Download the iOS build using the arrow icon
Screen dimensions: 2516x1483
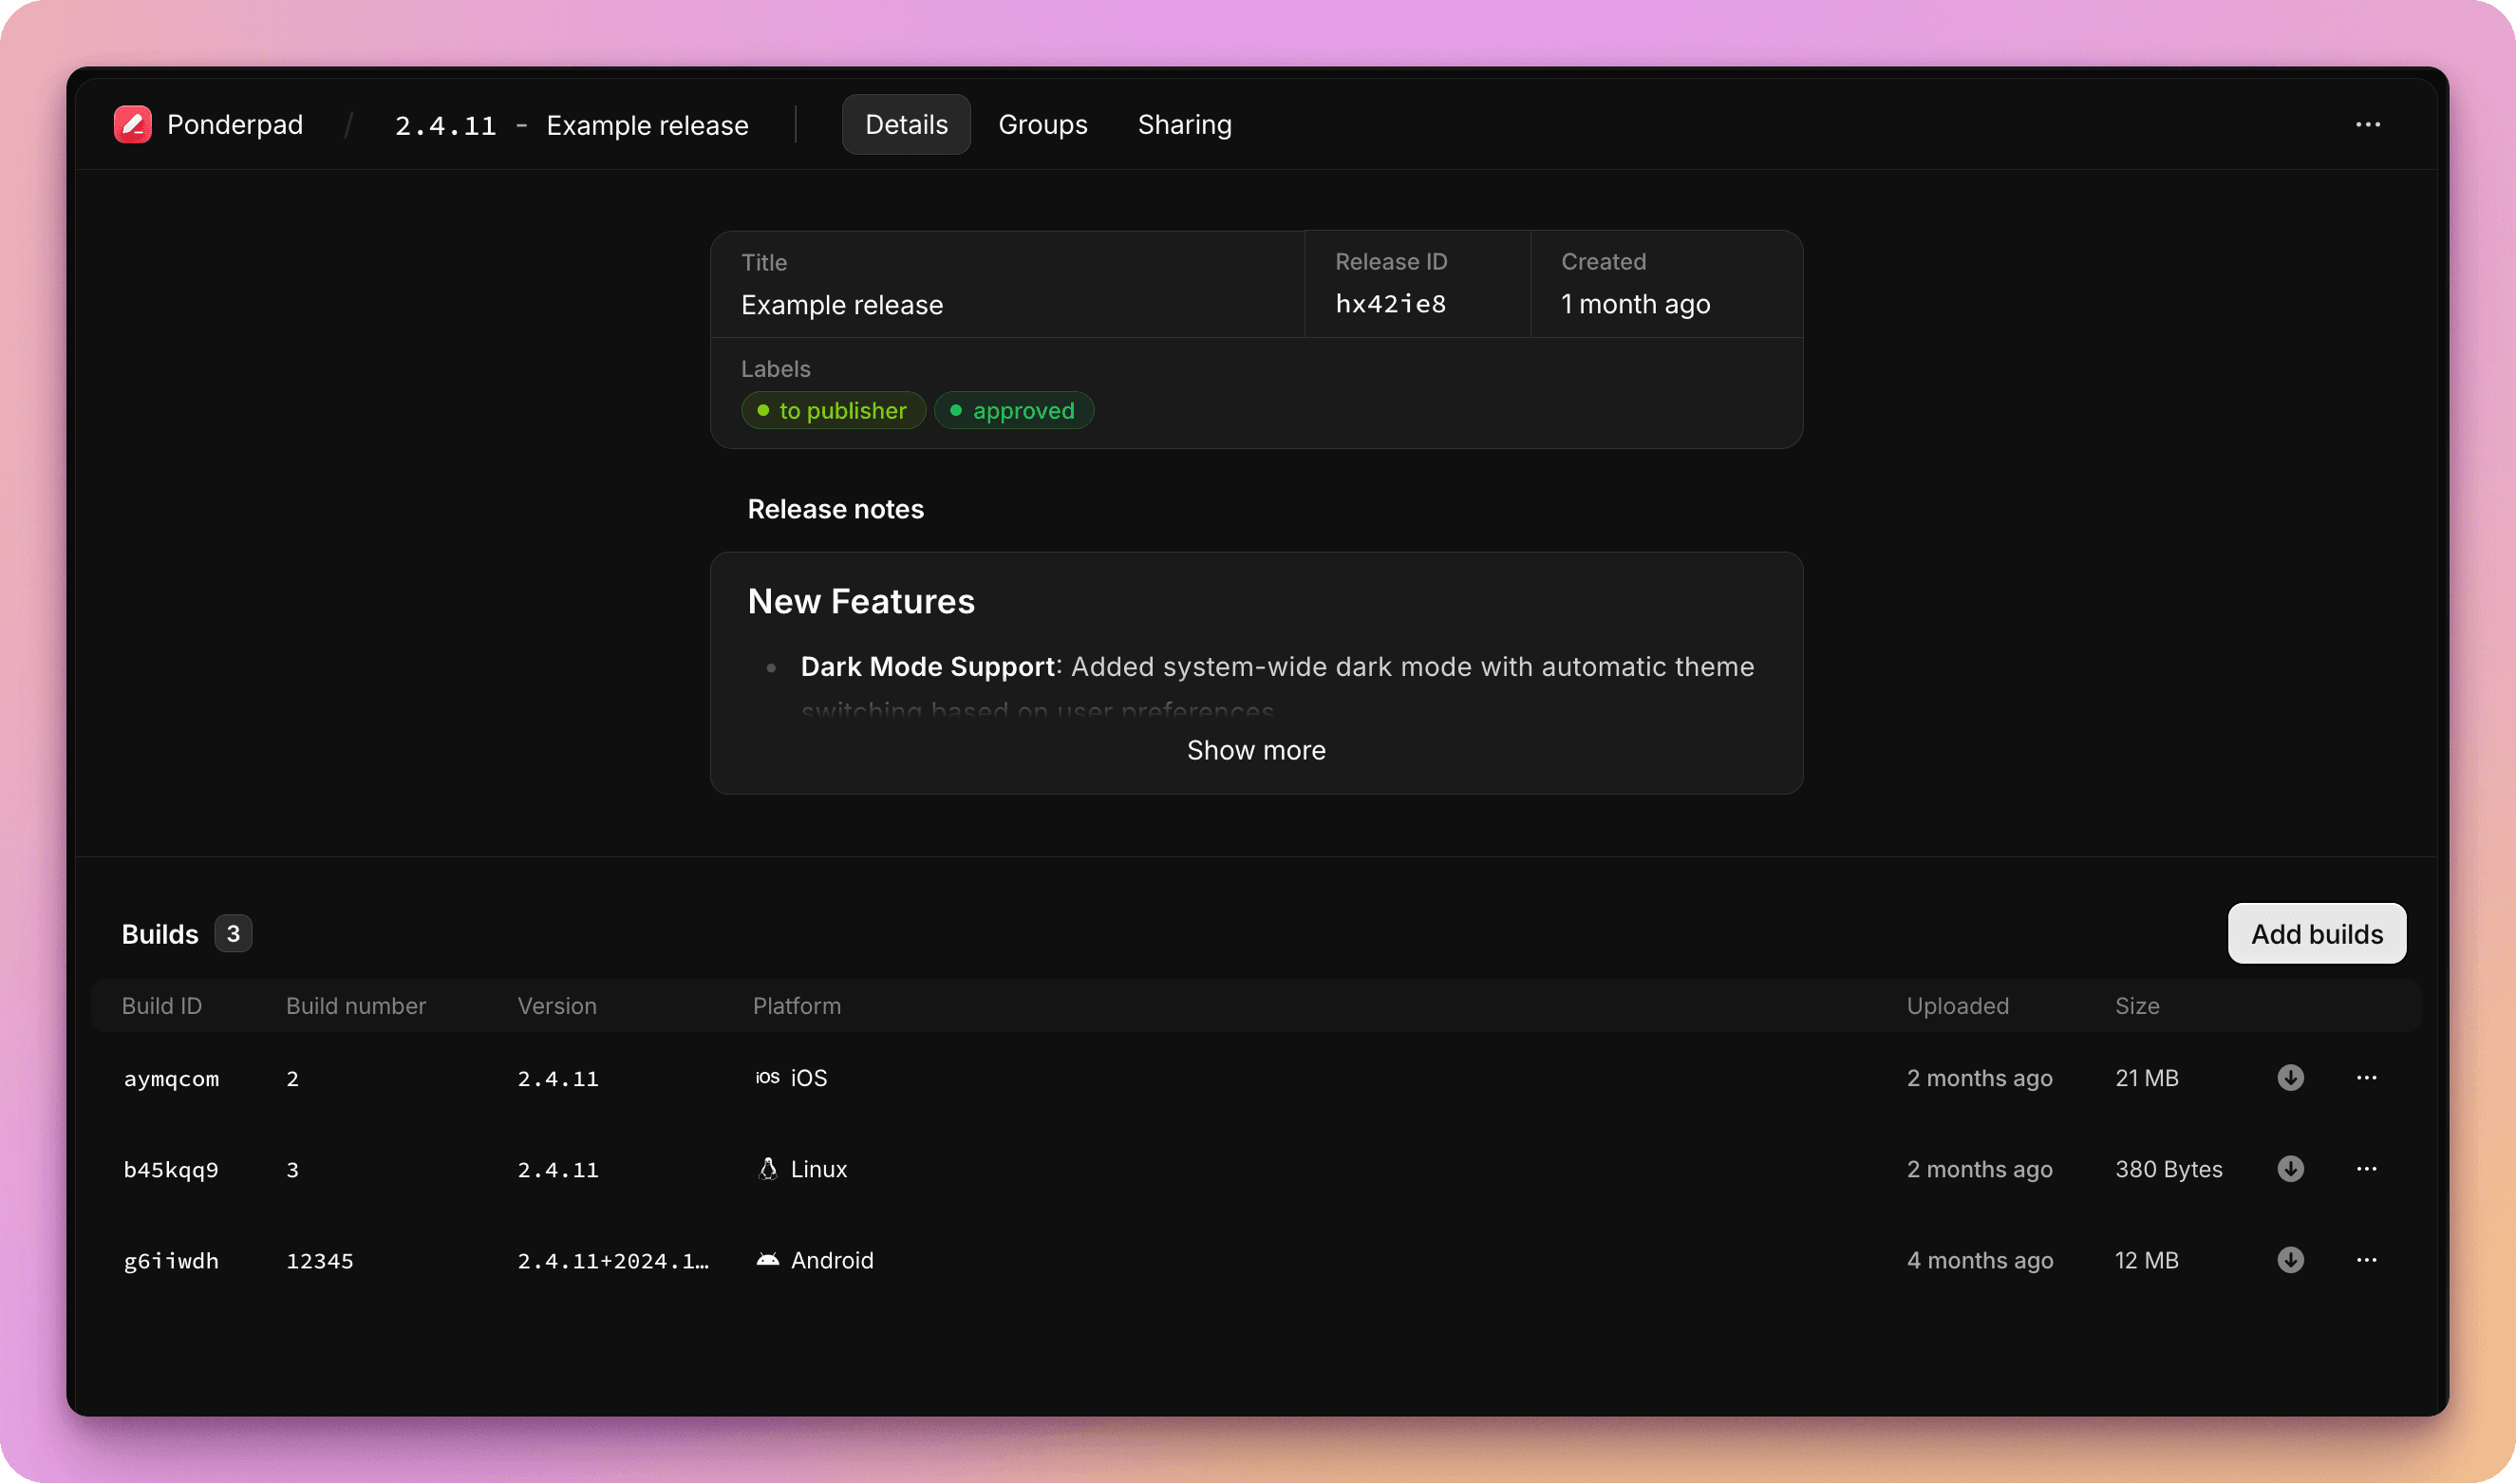2289,1079
